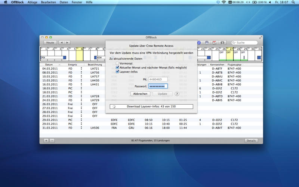Go to next month with right arrow
299x187 pixels.
[67, 43]
